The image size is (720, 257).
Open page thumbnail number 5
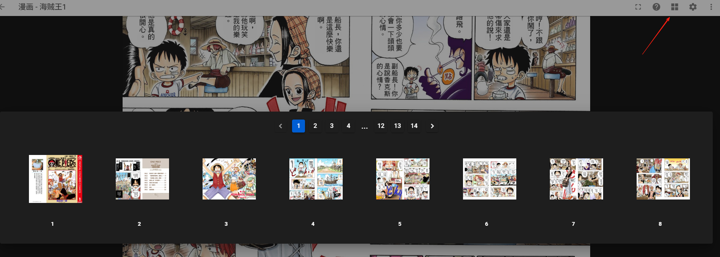[x=403, y=179]
